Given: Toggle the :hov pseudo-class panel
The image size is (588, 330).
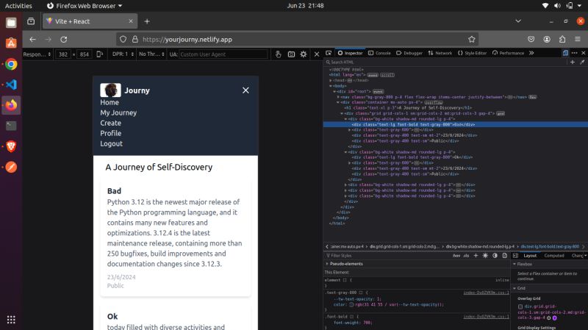Looking at the screenshot, I should 456,255.
